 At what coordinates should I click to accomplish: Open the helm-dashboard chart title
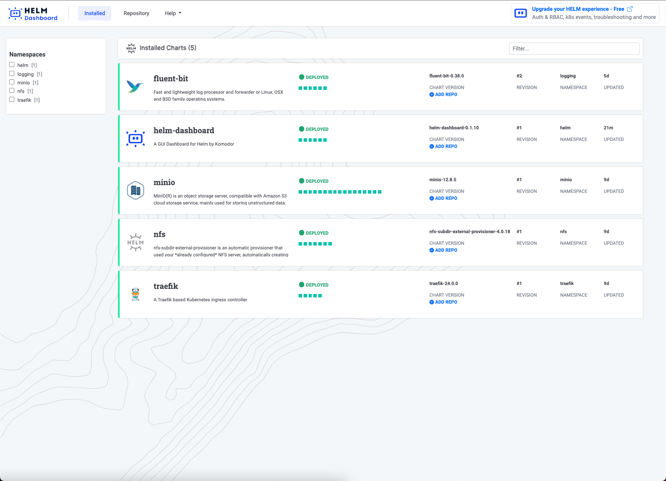pos(184,131)
